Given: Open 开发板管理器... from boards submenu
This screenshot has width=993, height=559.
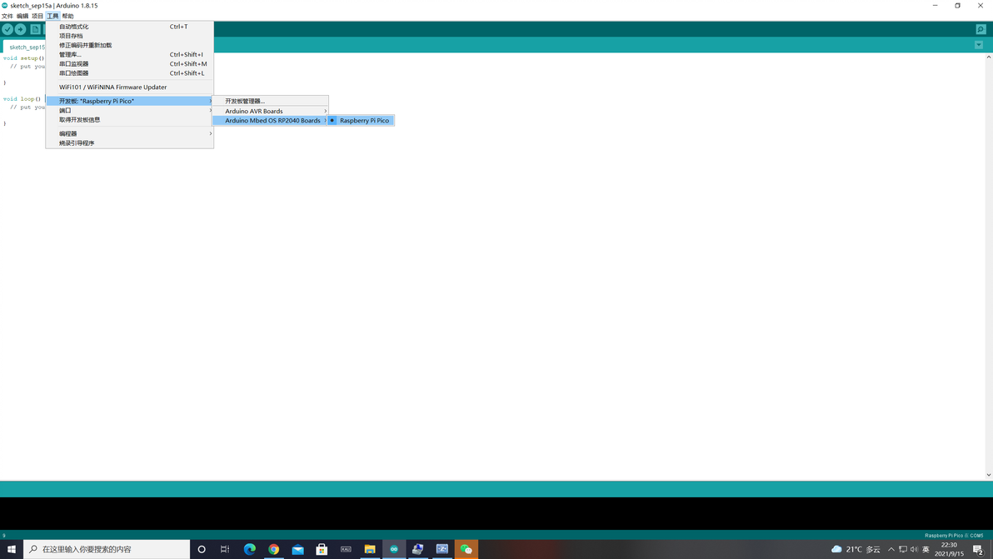Looking at the screenshot, I should [271, 102].
